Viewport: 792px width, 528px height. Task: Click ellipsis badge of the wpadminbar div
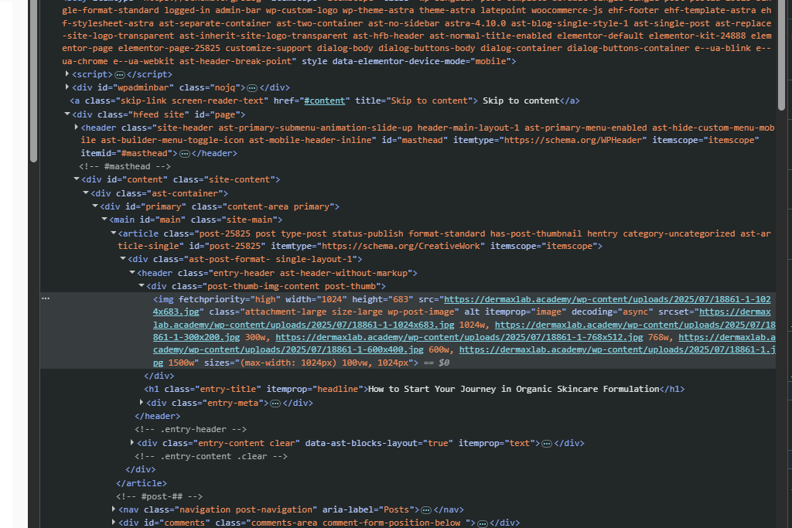tap(252, 87)
